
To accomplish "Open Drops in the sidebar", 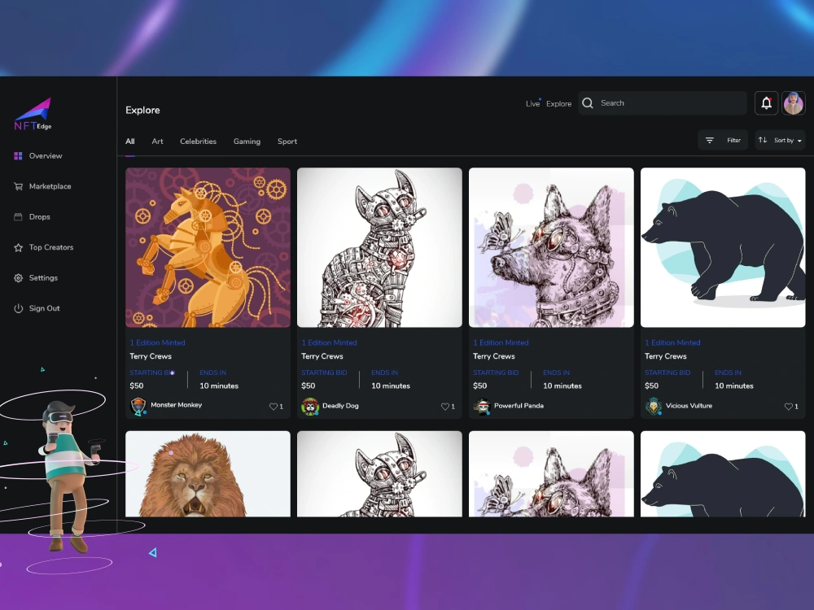I will pos(39,217).
